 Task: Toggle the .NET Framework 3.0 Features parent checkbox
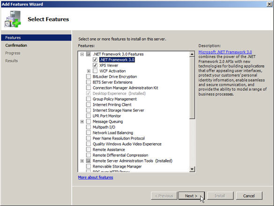[89, 54]
